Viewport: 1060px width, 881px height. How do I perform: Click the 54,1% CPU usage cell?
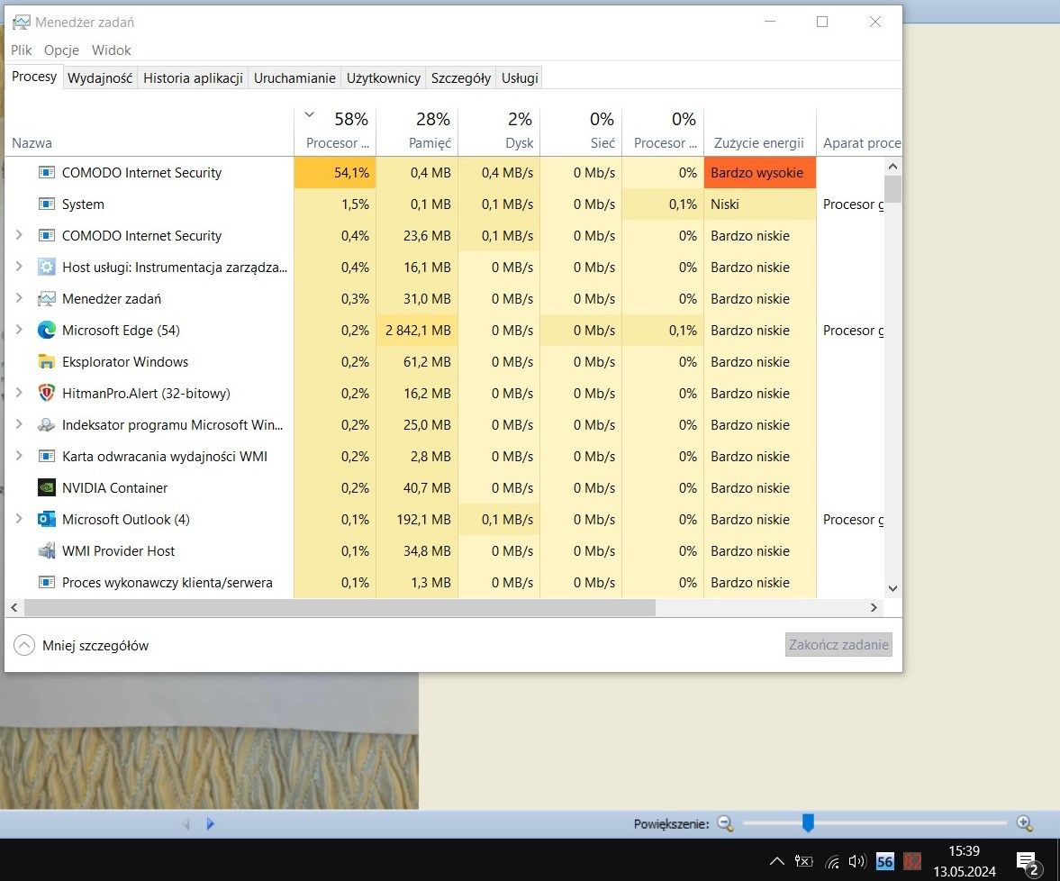[x=335, y=172]
